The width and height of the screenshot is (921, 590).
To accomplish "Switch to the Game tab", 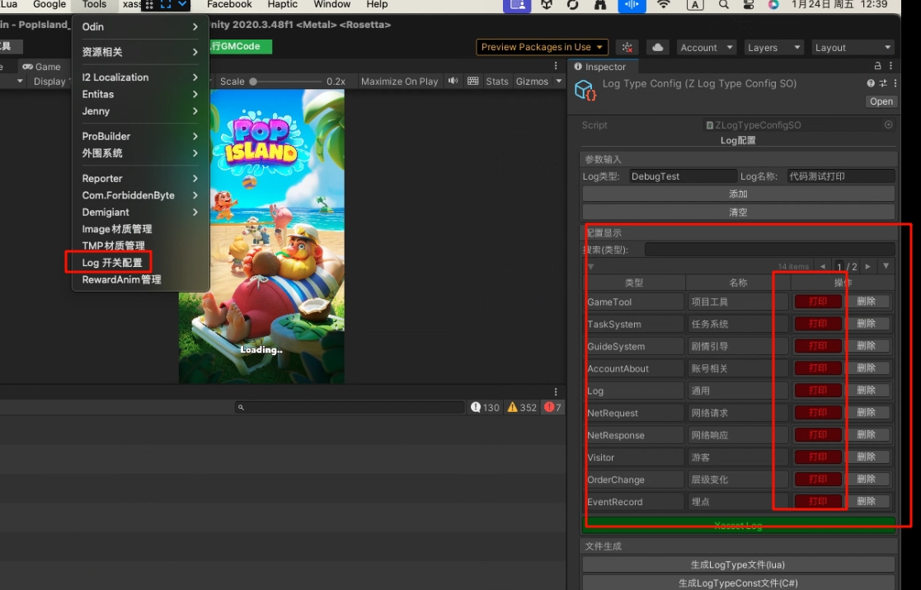I will tap(42, 67).
